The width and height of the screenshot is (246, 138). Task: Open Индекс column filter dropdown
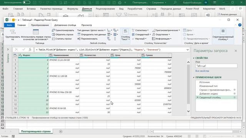tap(47, 55)
